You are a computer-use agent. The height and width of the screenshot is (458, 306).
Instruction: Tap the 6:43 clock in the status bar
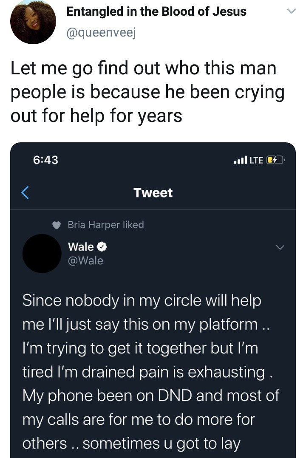coord(45,160)
